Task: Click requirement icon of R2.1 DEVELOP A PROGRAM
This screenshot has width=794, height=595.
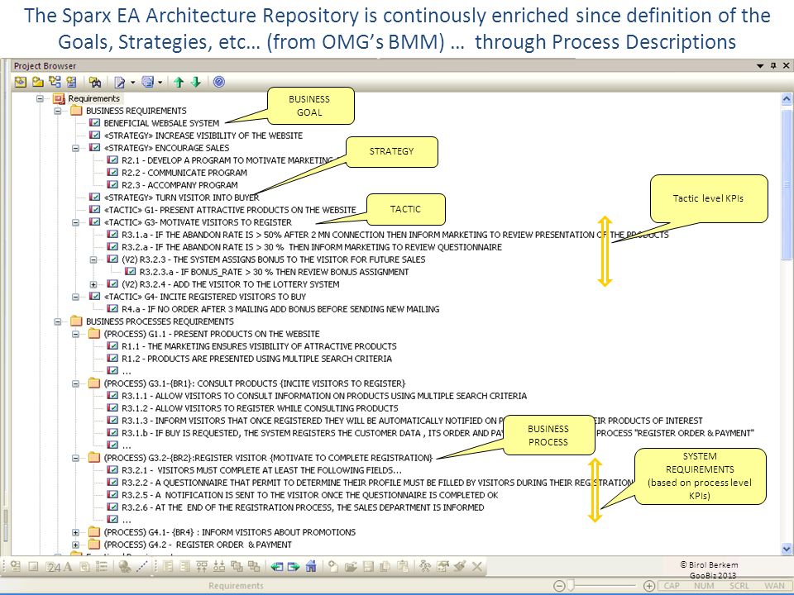Action: coord(112,159)
